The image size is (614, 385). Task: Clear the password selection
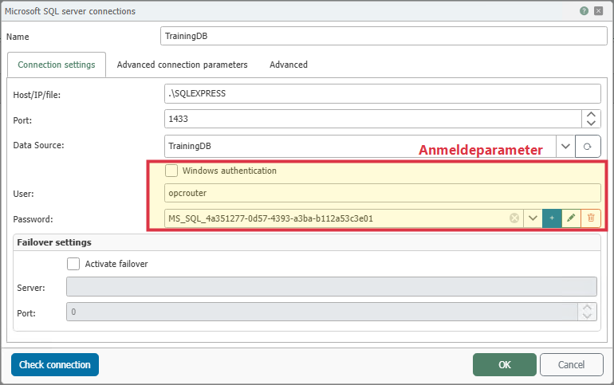pyautogui.click(x=514, y=218)
